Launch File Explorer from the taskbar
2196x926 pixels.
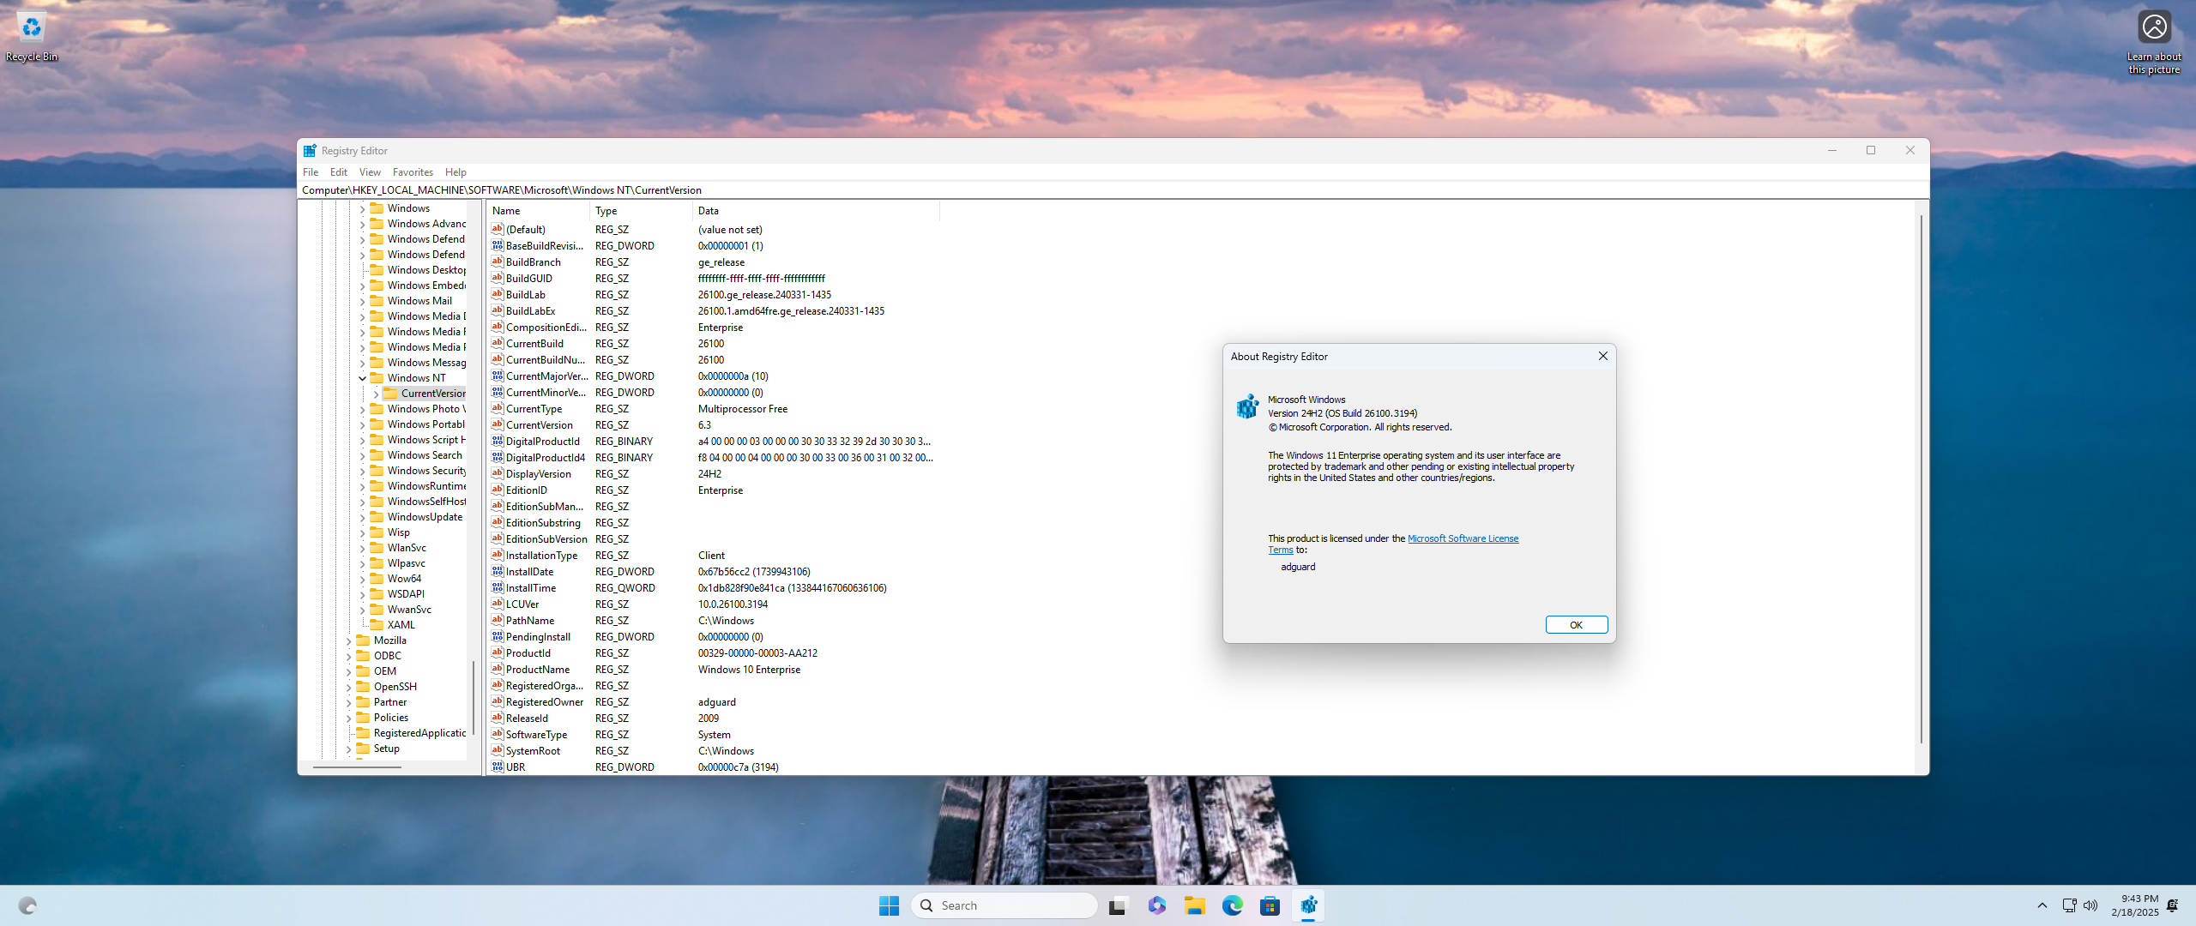click(1194, 905)
